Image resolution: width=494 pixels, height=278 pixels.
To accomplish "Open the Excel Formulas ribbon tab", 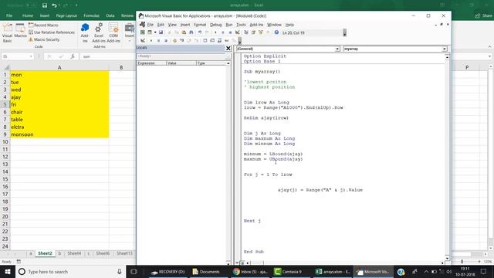I will tap(91, 15).
